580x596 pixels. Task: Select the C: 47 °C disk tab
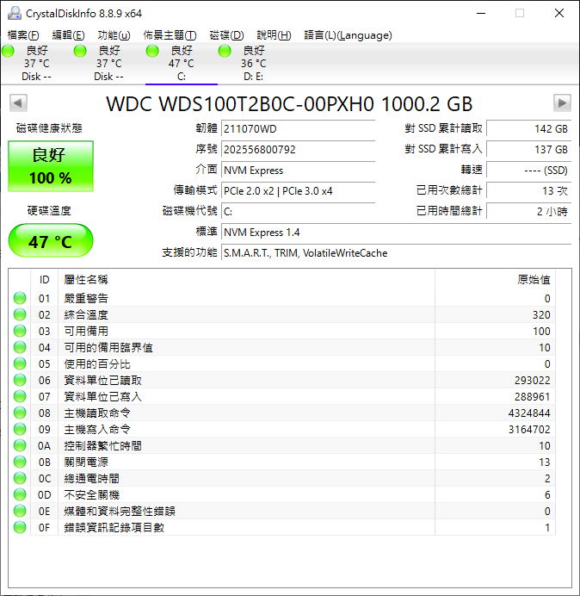pyautogui.click(x=182, y=64)
